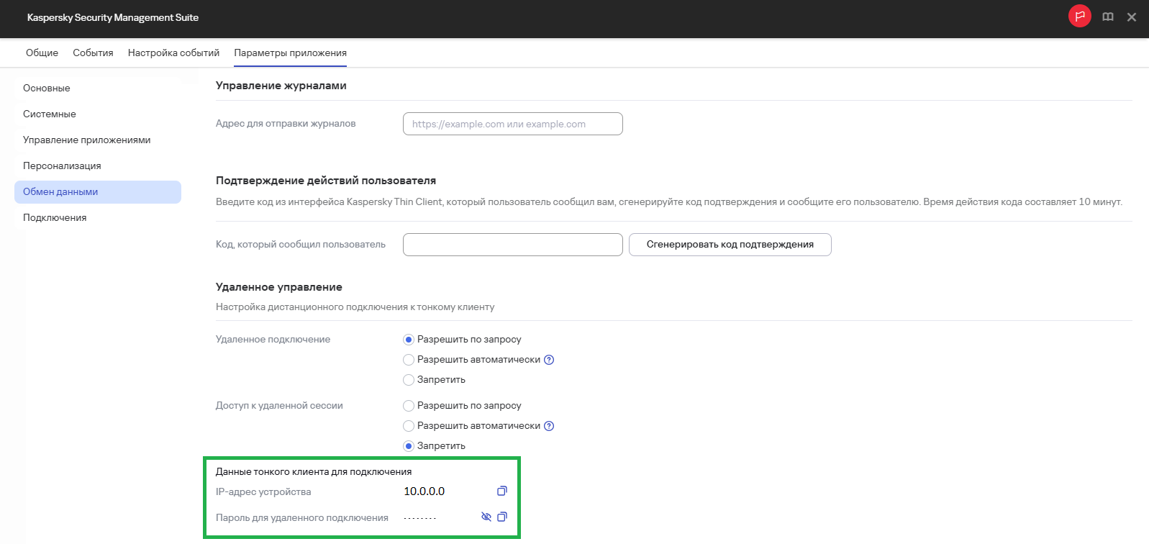Open help tooltip for remote connection auto-allow
The image size is (1149, 544).
point(549,360)
